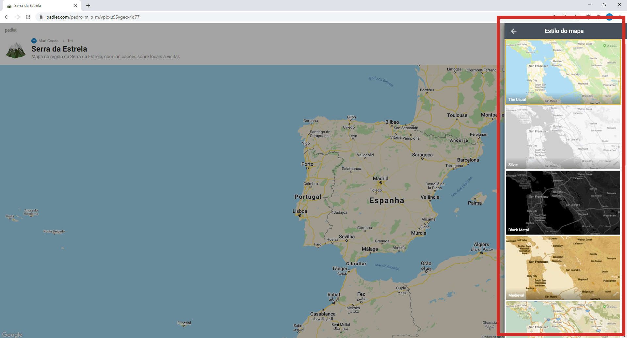This screenshot has height=338, width=627.
Task: Click the padlet logo
Action: click(11, 30)
